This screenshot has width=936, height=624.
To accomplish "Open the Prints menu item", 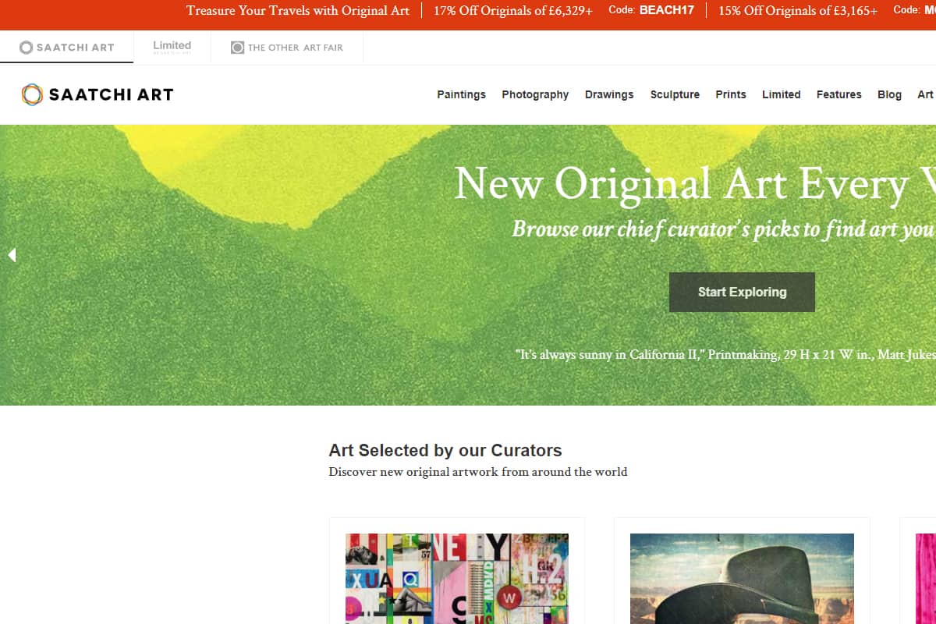I will click(x=731, y=94).
